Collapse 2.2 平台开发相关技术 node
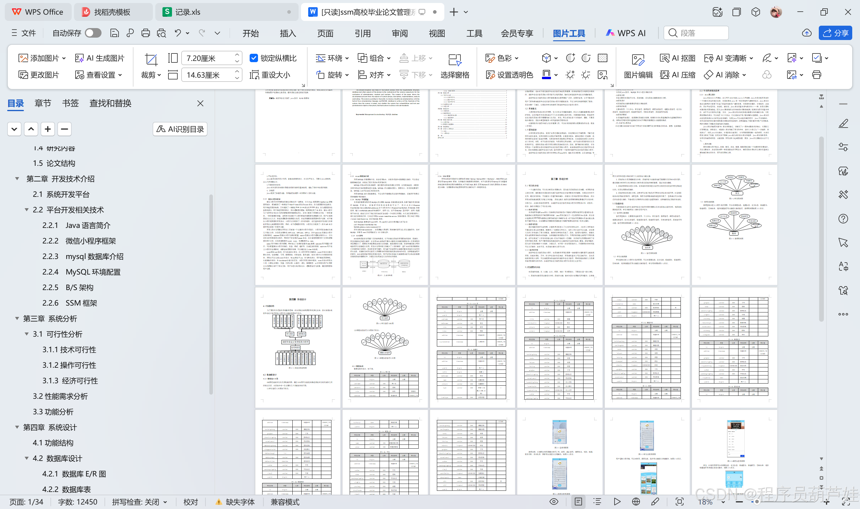The height and width of the screenshot is (509, 860). 27,210
